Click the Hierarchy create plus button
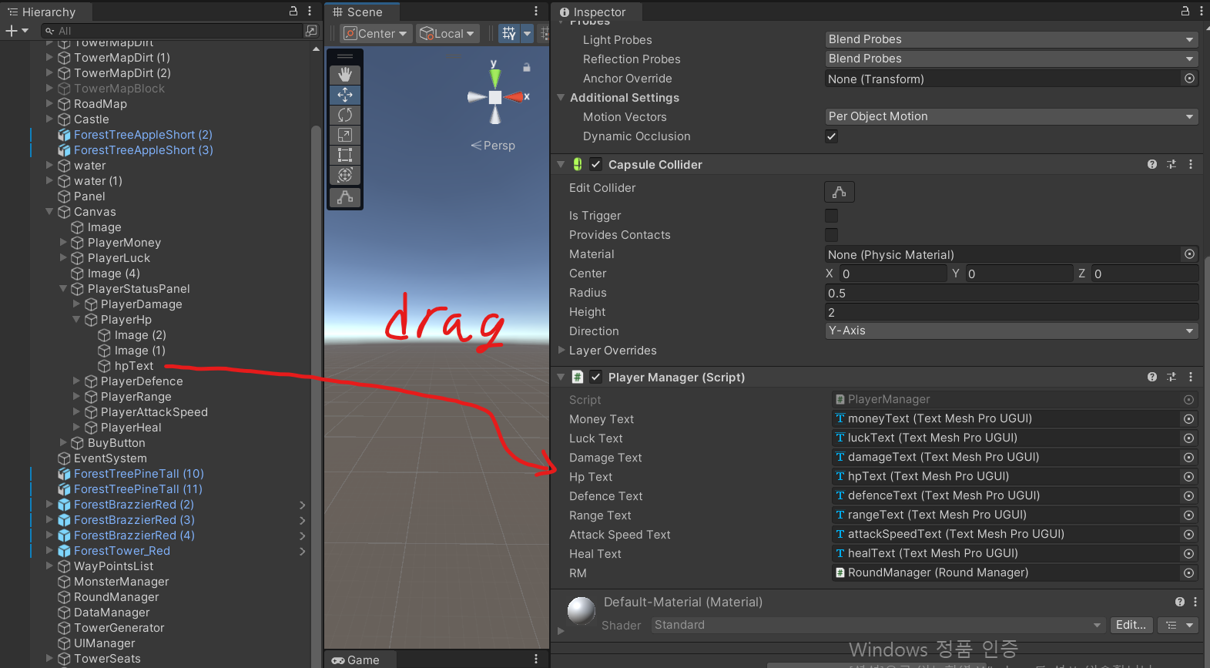This screenshot has height=668, width=1210. pyautogui.click(x=12, y=31)
